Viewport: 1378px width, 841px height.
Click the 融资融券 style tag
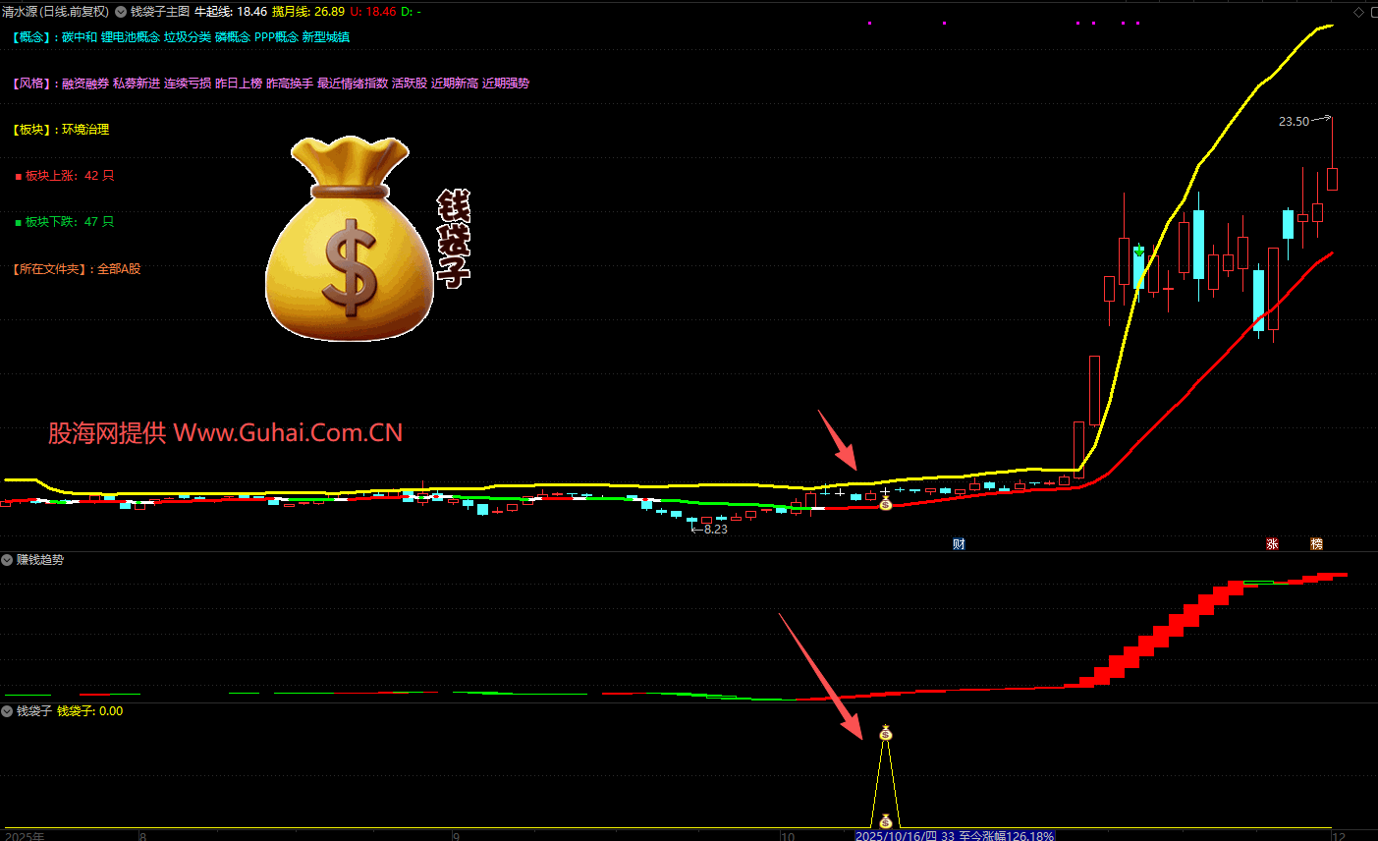(x=85, y=84)
